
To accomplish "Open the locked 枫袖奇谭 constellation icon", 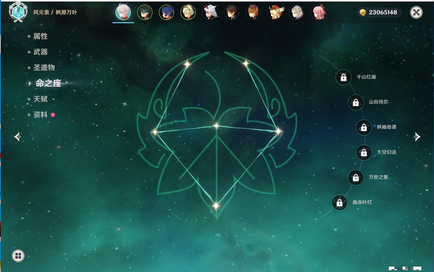I will (x=364, y=127).
